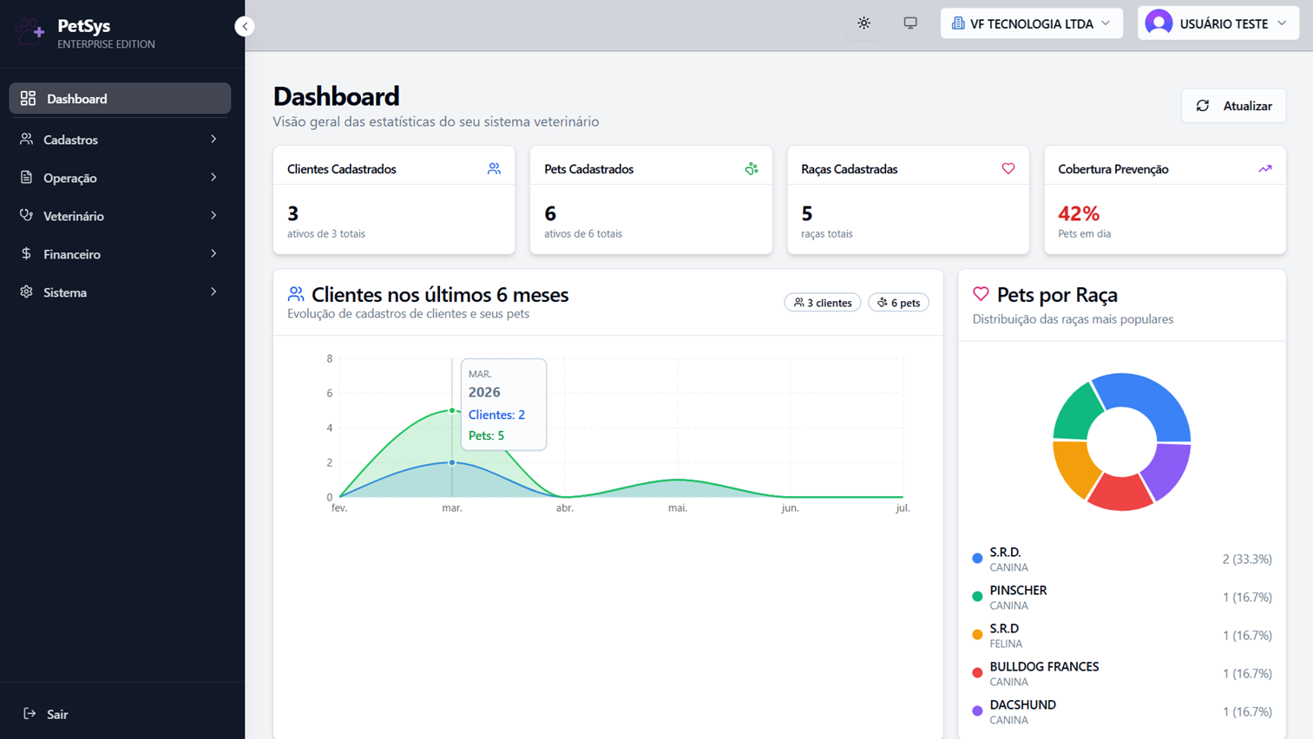Collapse the sidebar with the arrow button

pyautogui.click(x=245, y=26)
